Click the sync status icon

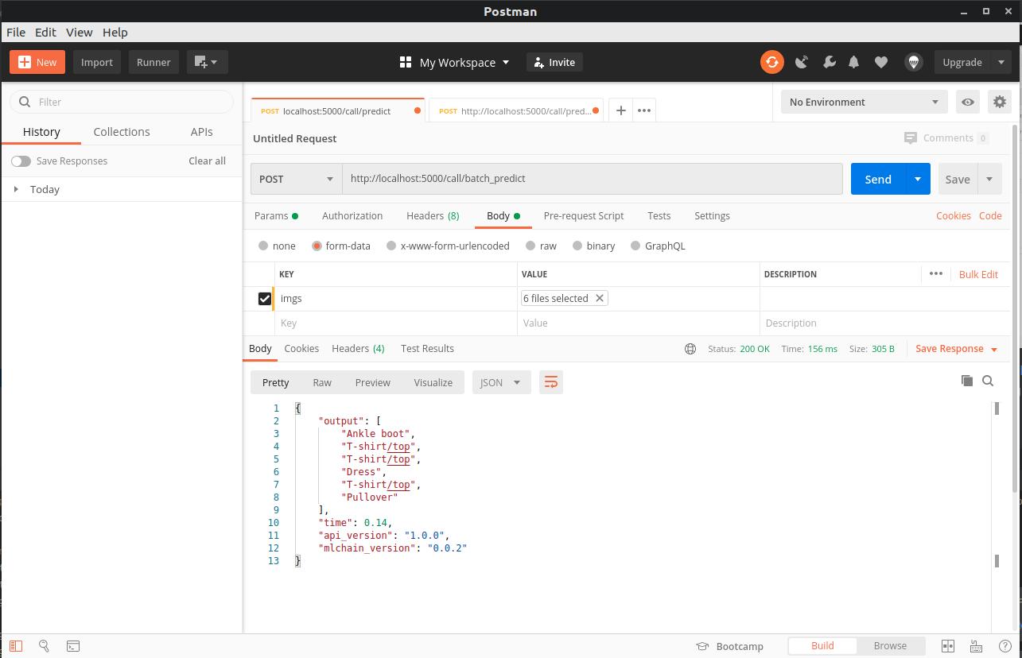click(x=771, y=62)
